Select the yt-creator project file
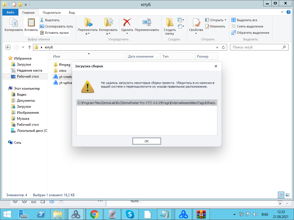 click(x=62, y=77)
